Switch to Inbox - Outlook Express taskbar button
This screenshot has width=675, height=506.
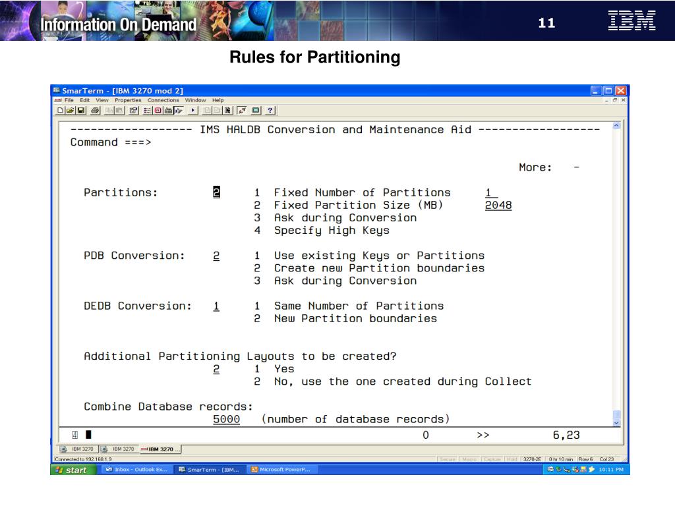(x=137, y=469)
